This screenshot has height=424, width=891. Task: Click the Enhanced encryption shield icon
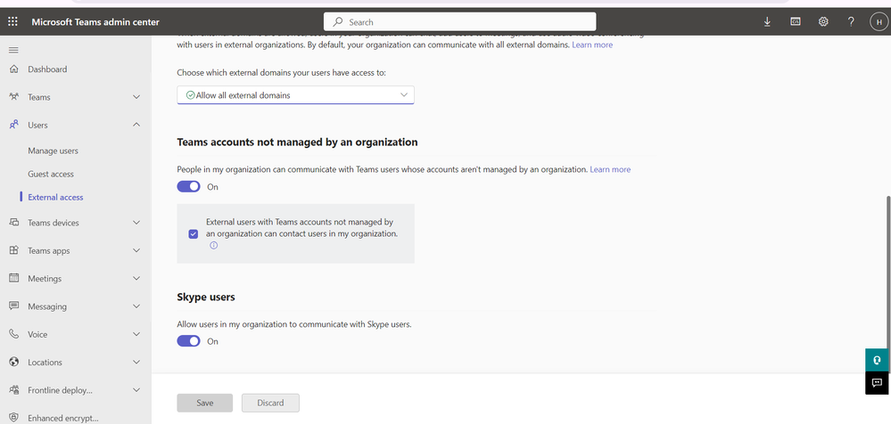point(14,418)
